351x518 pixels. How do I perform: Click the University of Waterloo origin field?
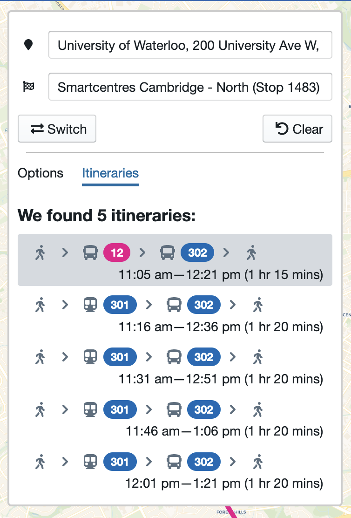pos(190,45)
